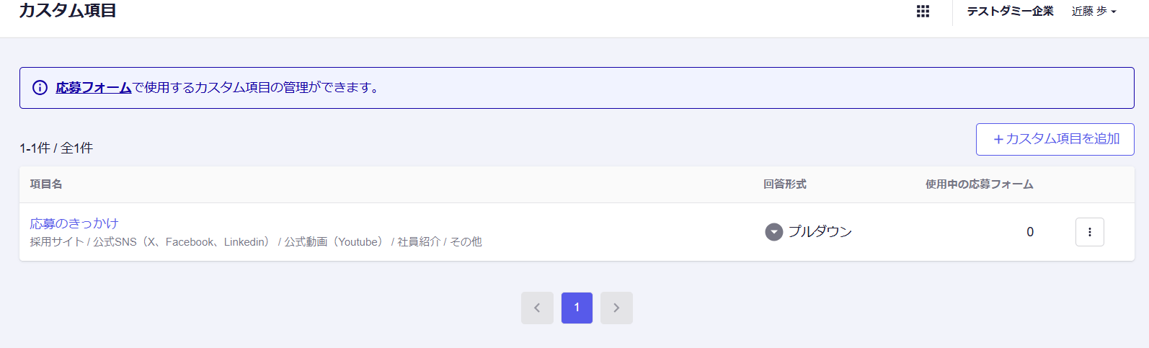1149x348 pixels.
Task: Click the 1-1件 / 全1件 result count
Action: click(56, 148)
